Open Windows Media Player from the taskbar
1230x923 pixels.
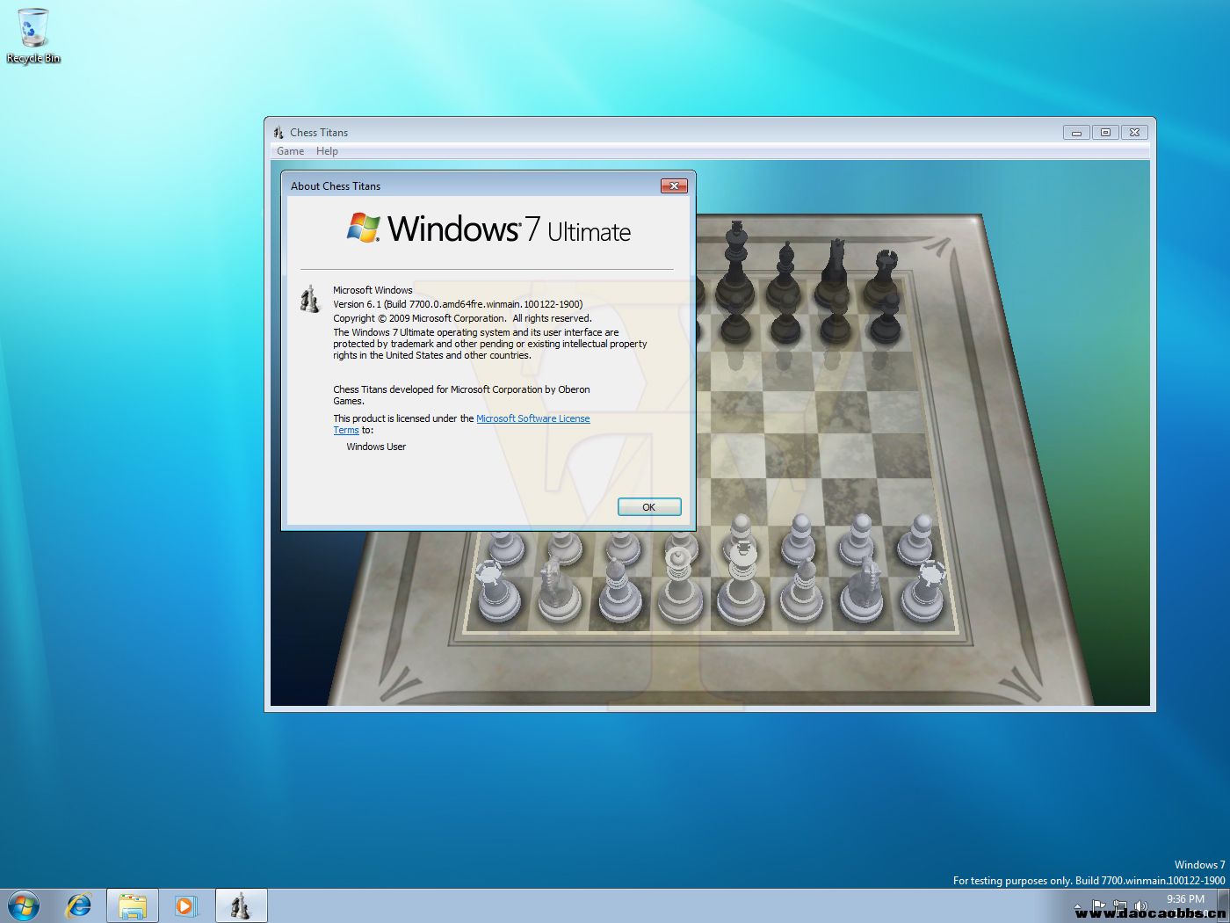click(x=185, y=905)
